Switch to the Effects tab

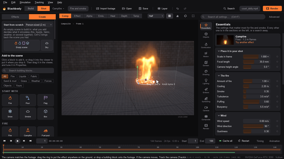click(15, 17)
